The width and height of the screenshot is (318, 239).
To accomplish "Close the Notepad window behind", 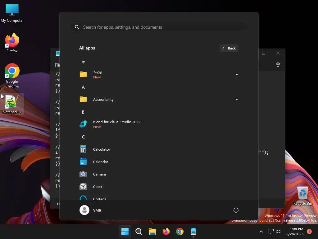I will [x=278, y=53].
